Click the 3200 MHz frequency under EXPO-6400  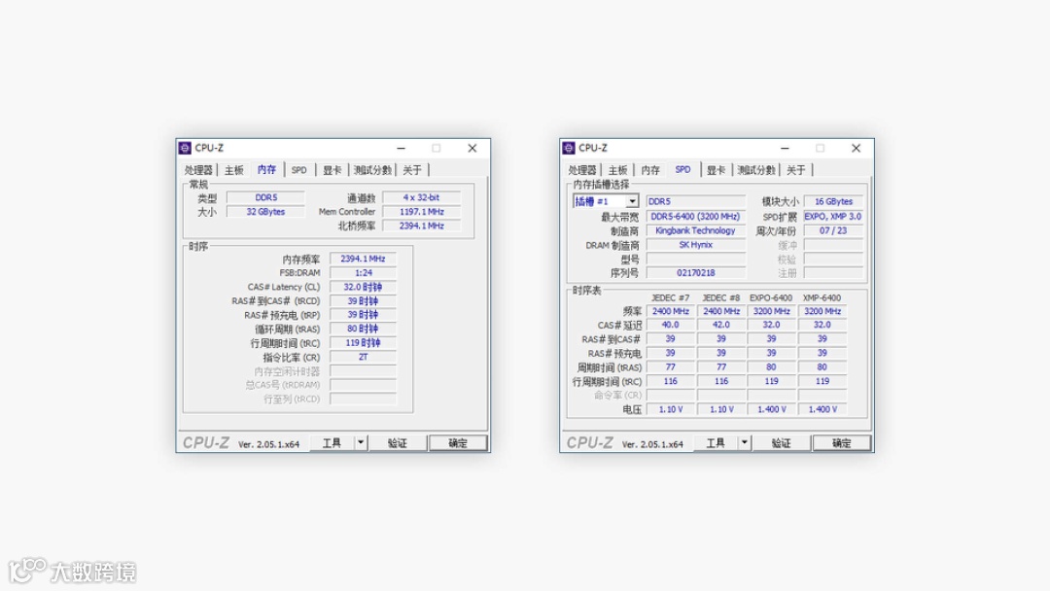point(771,311)
